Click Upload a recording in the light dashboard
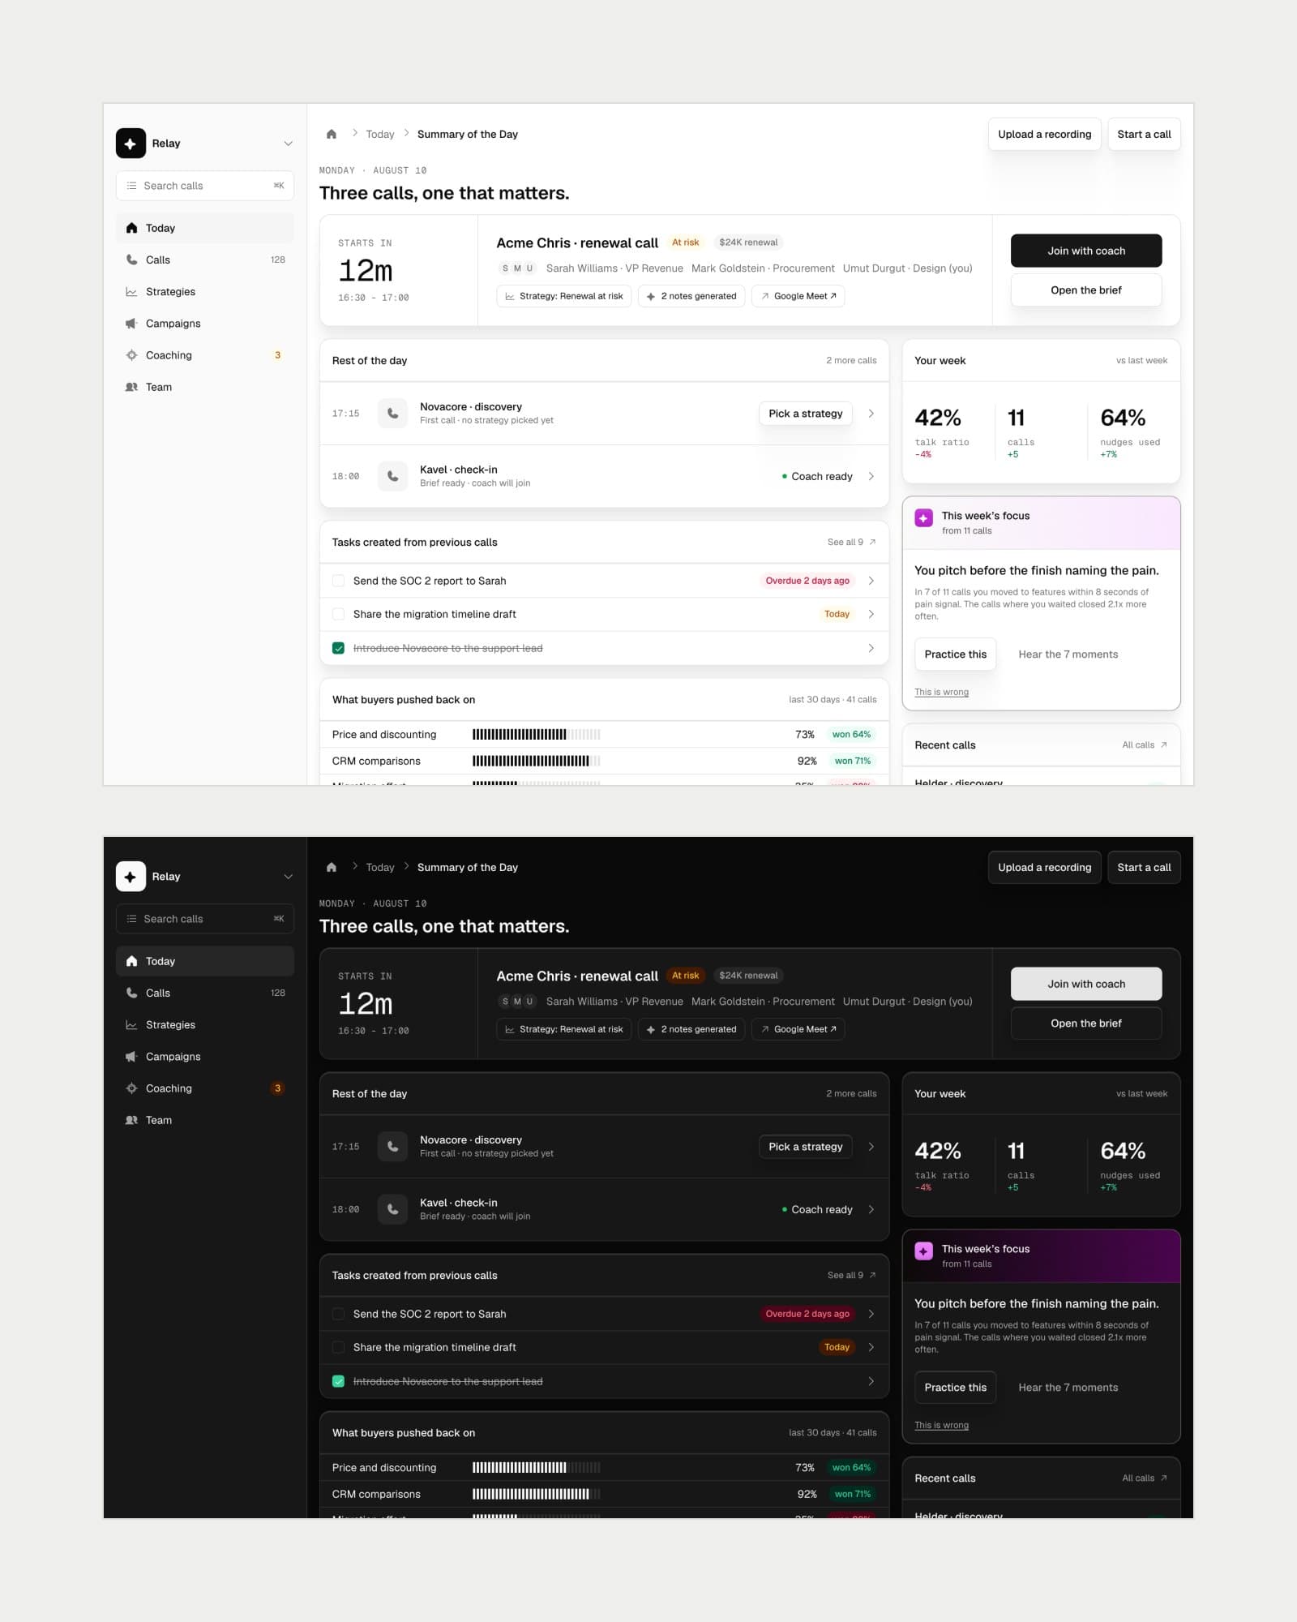The height and width of the screenshot is (1622, 1297). [x=1044, y=135]
